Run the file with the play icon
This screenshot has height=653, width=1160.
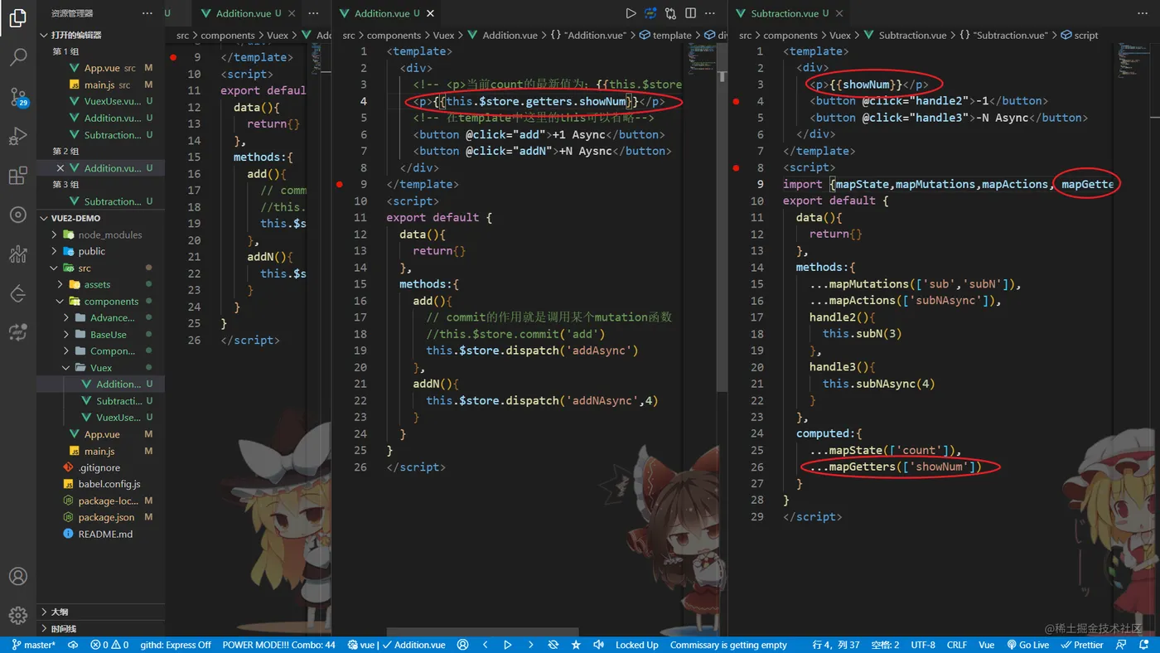(x=631, y=13)
